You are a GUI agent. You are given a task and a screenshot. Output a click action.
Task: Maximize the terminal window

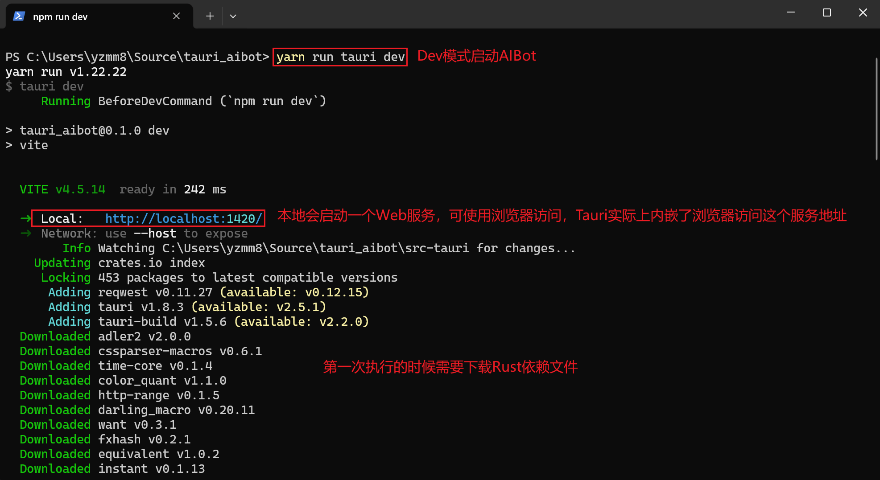pos(827,12)
